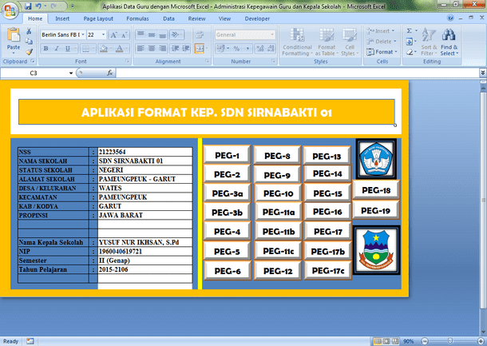
Task: Align text left
Action: (x=141, y=49)
